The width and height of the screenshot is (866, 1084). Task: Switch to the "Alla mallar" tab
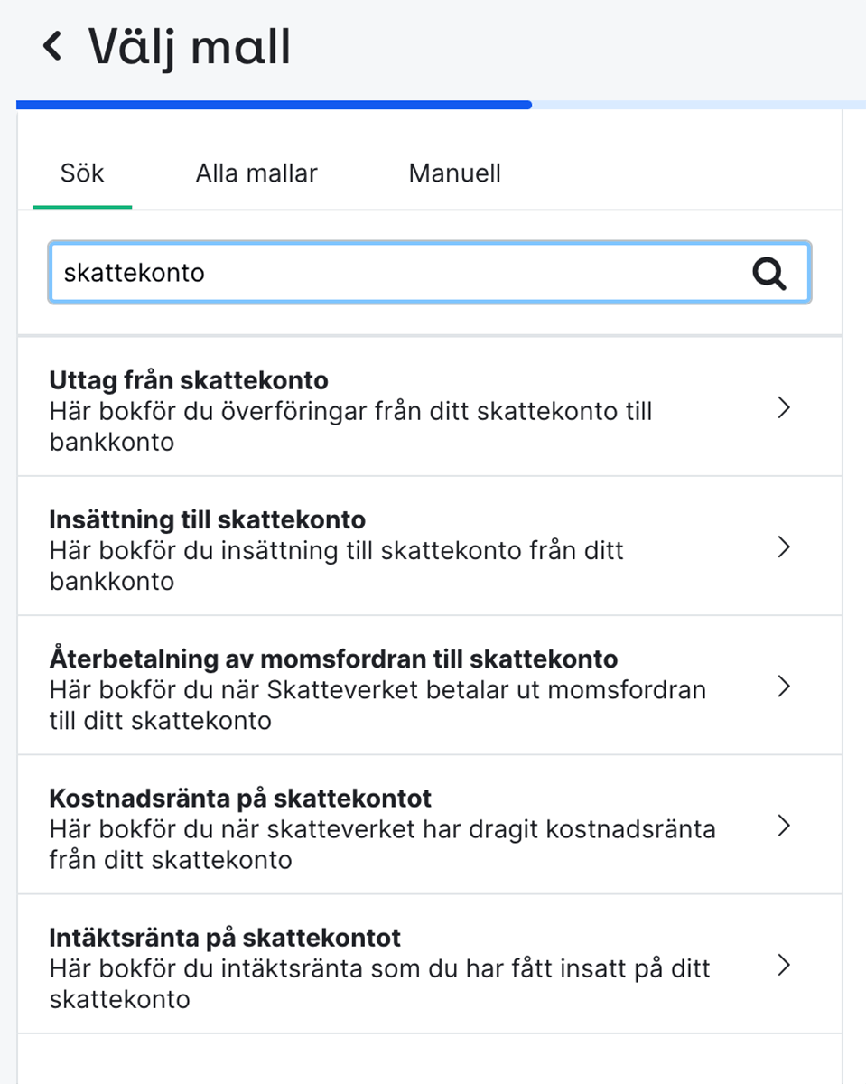(x=256, y=173)
